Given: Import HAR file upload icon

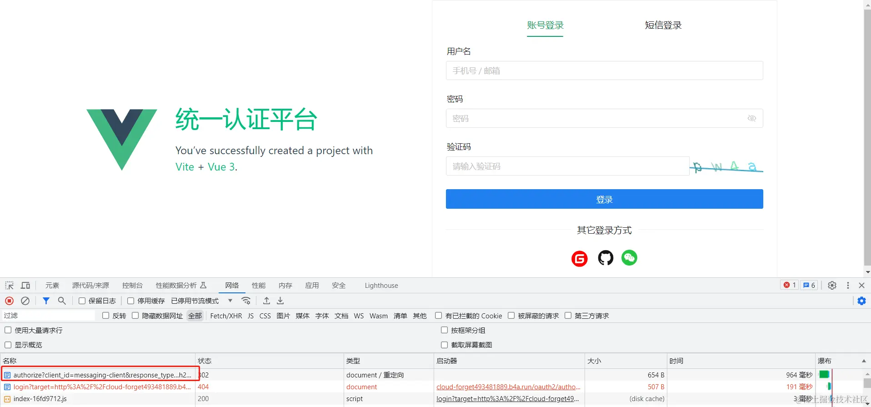Looking at the screenshot, I should [x=266, y=301].
